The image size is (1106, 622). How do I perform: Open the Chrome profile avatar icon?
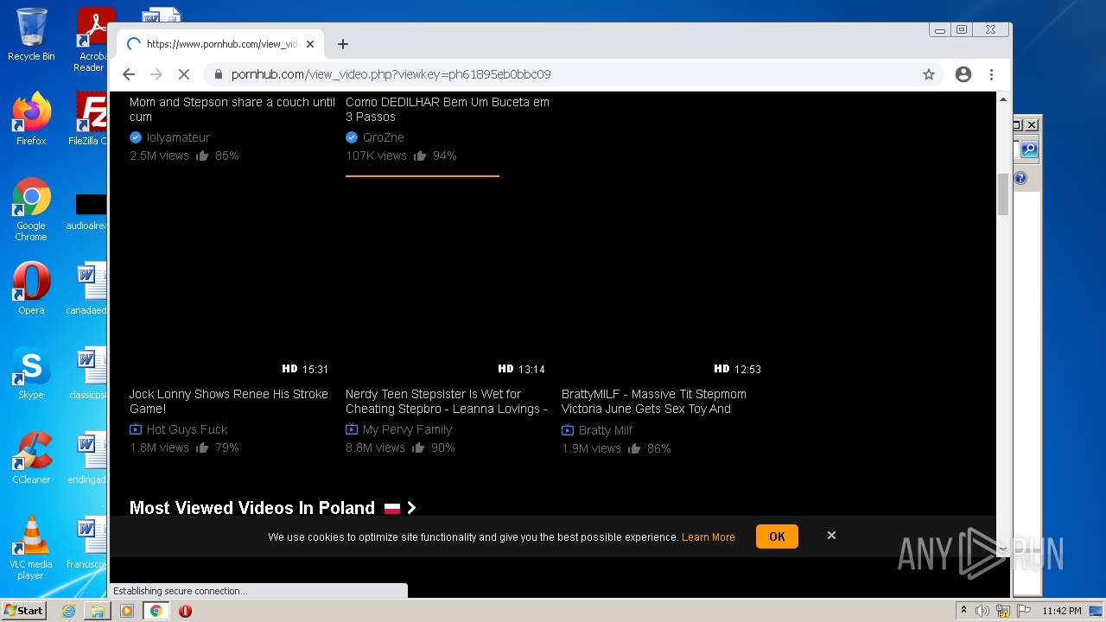(963, 74)
